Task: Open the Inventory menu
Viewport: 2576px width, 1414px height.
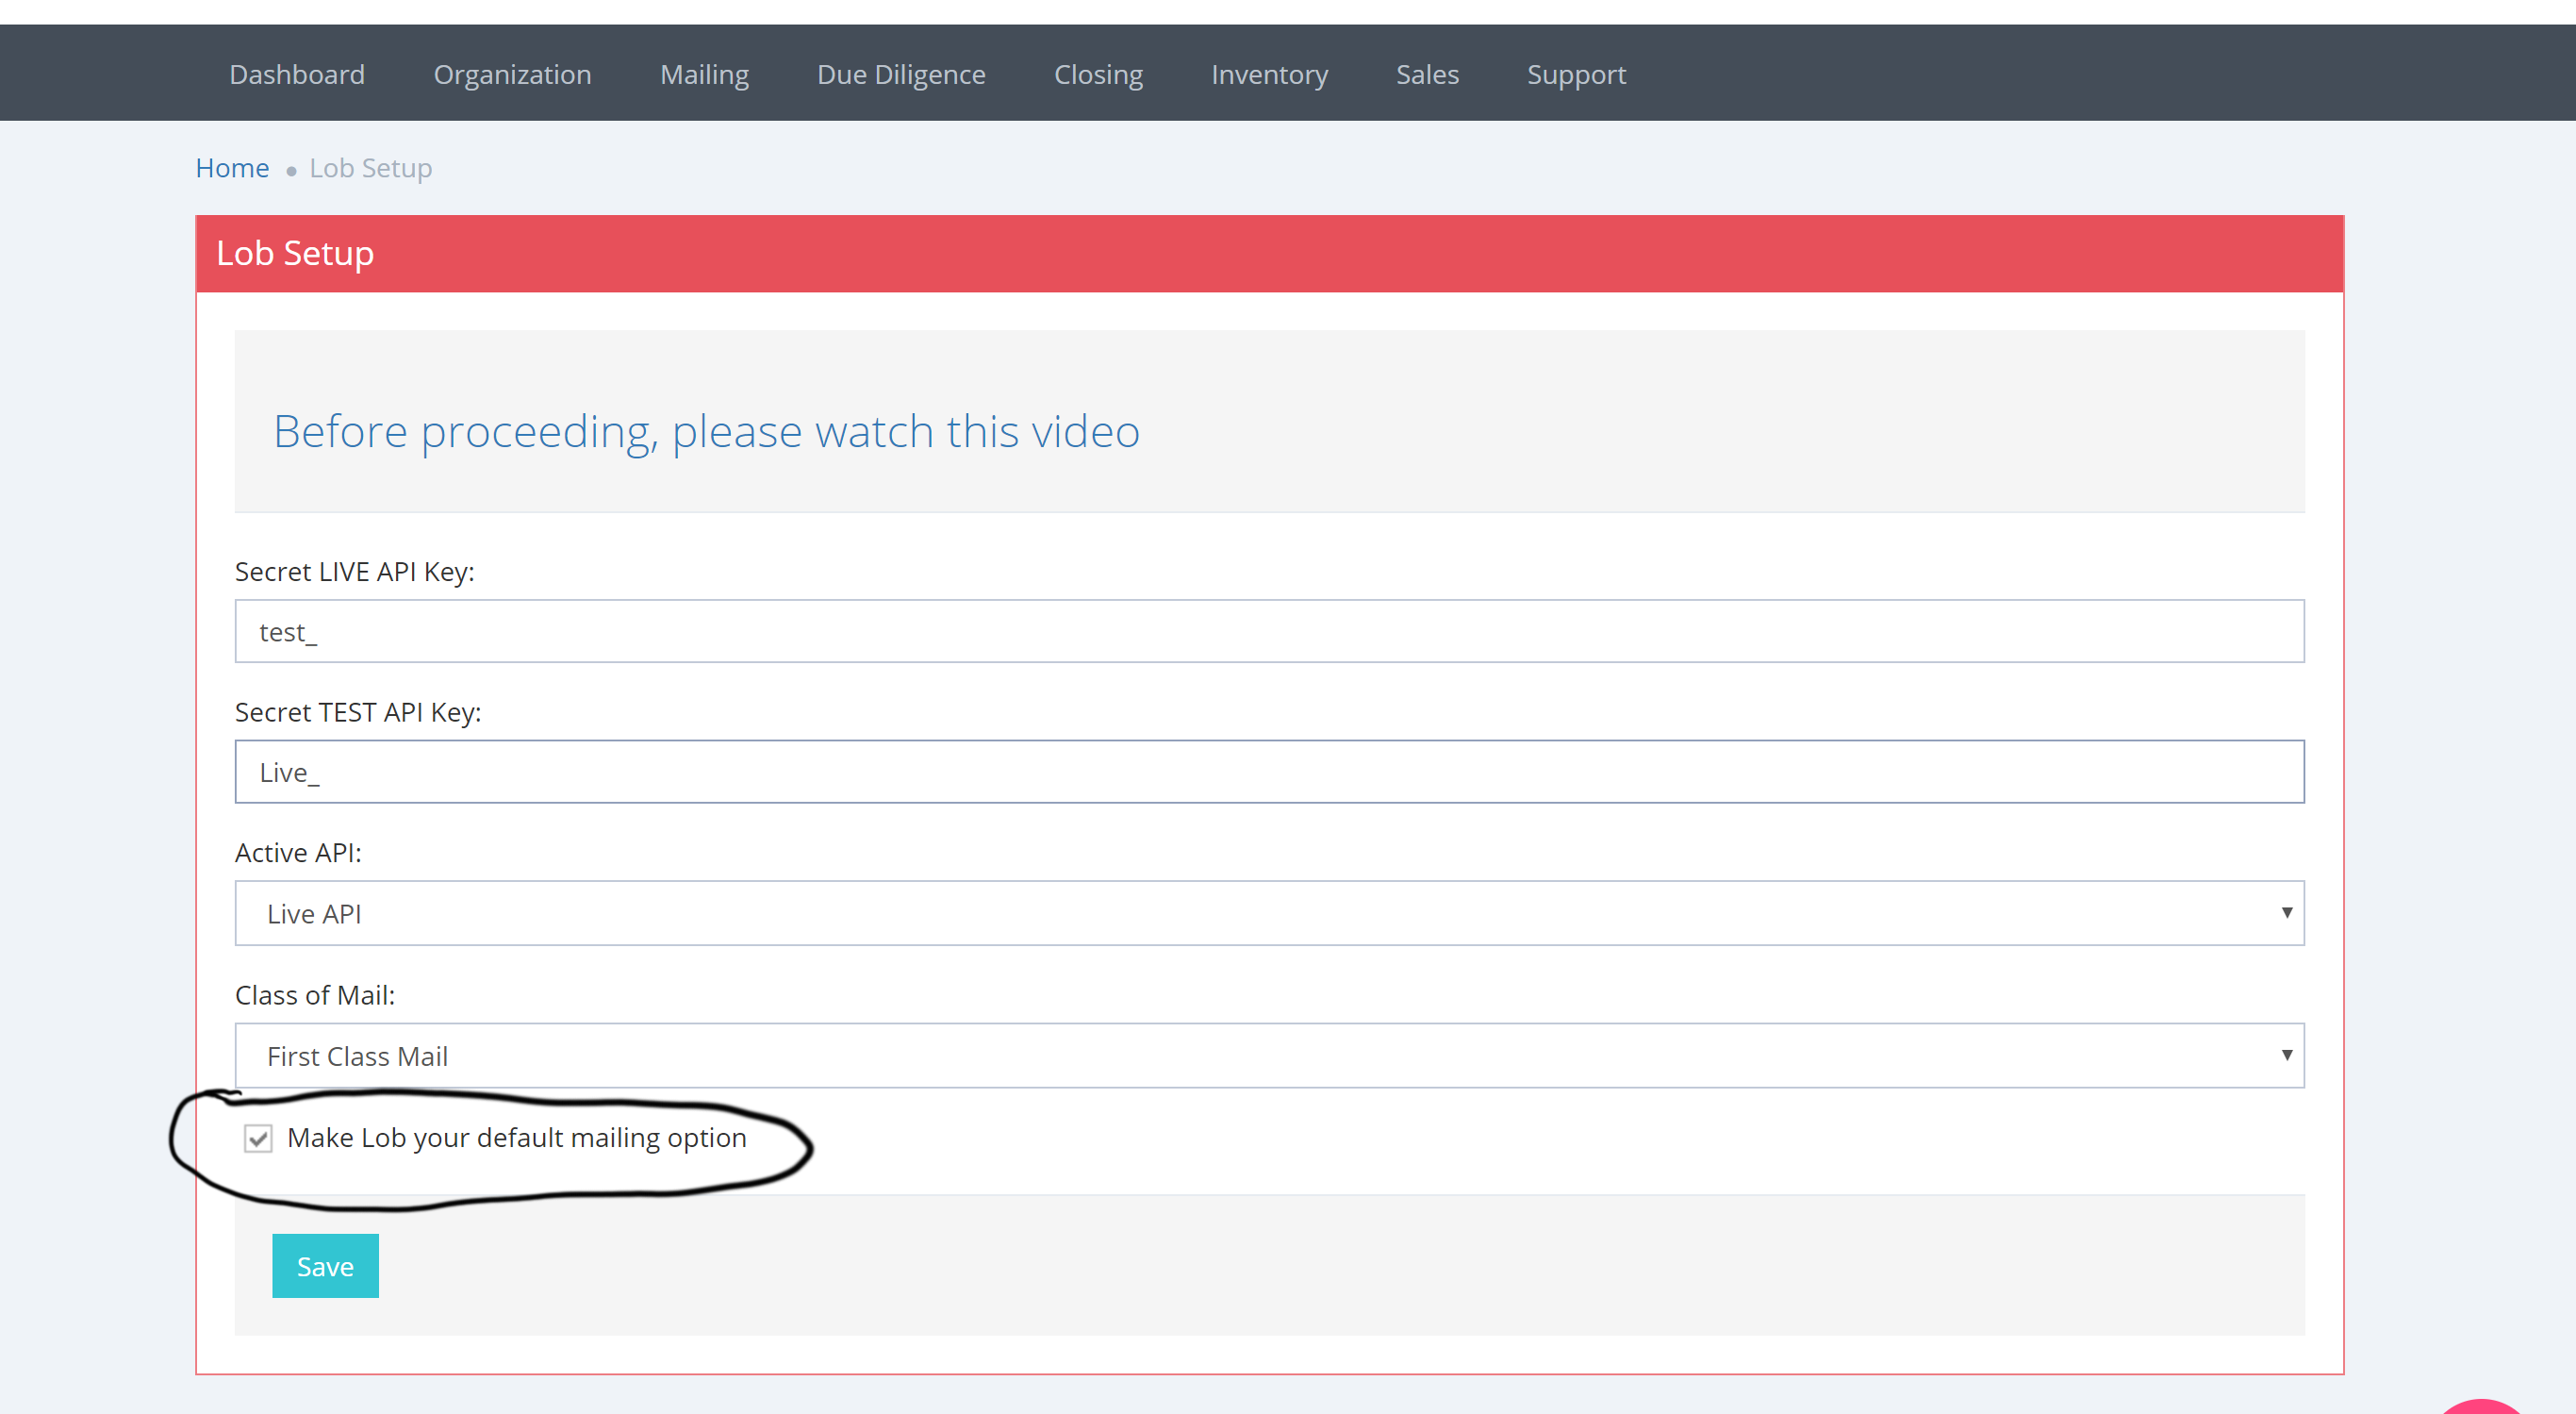Action: click(1269, 75)
